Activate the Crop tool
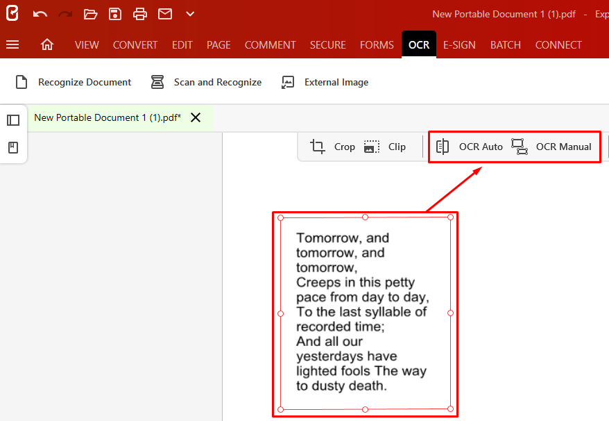609x421 pixels. (x=332, y=147)
